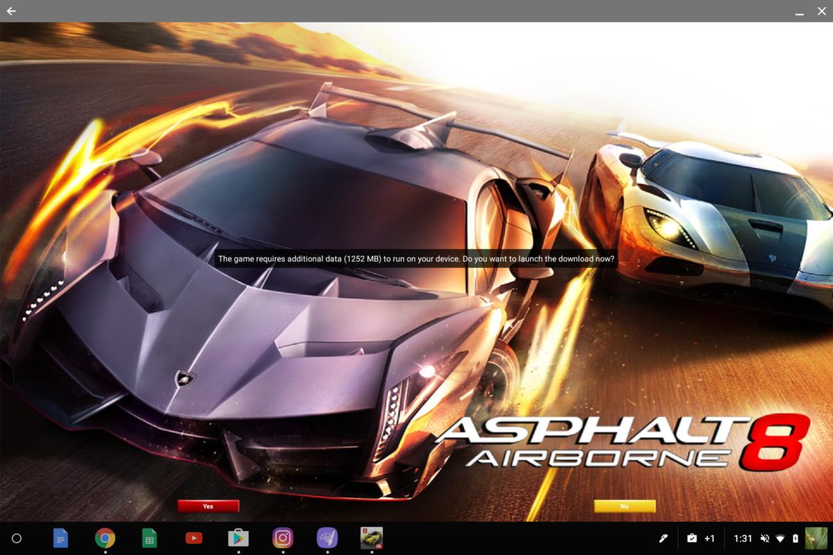The width and height of the screenshot is (833, 555).
Task: Open Google Docs from the shelf
Action: (x=61, y=538)
